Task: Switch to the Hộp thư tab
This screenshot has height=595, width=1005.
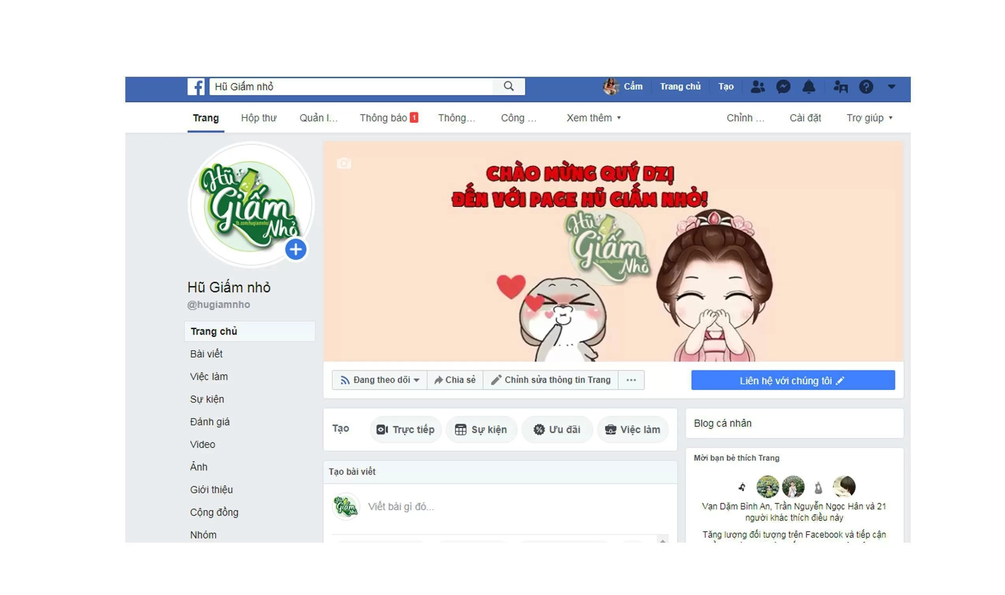Action: pyautogui.click(x=259, y=117)
